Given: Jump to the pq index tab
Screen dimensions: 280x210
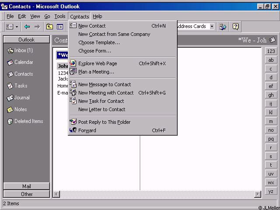Looking at the screenshot, I should (x=271, y=139).
